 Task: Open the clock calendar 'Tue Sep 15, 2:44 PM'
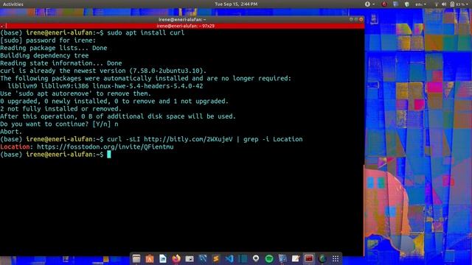point(236,4)
